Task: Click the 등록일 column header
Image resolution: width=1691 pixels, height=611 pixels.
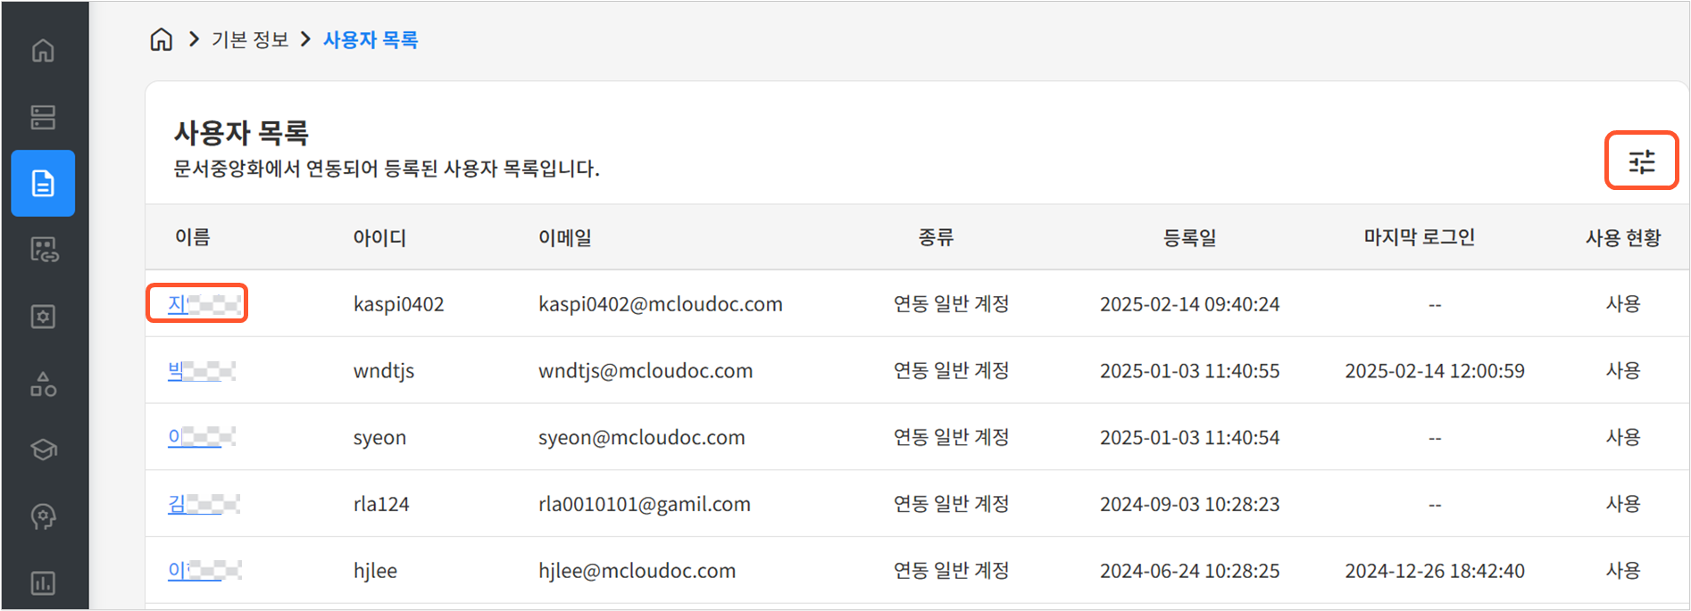Action: tap(1189, 237)
